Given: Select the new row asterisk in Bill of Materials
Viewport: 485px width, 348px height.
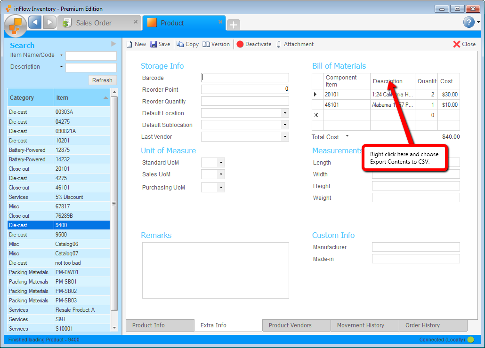Looking at the screenshot, I should coord(316,115).
